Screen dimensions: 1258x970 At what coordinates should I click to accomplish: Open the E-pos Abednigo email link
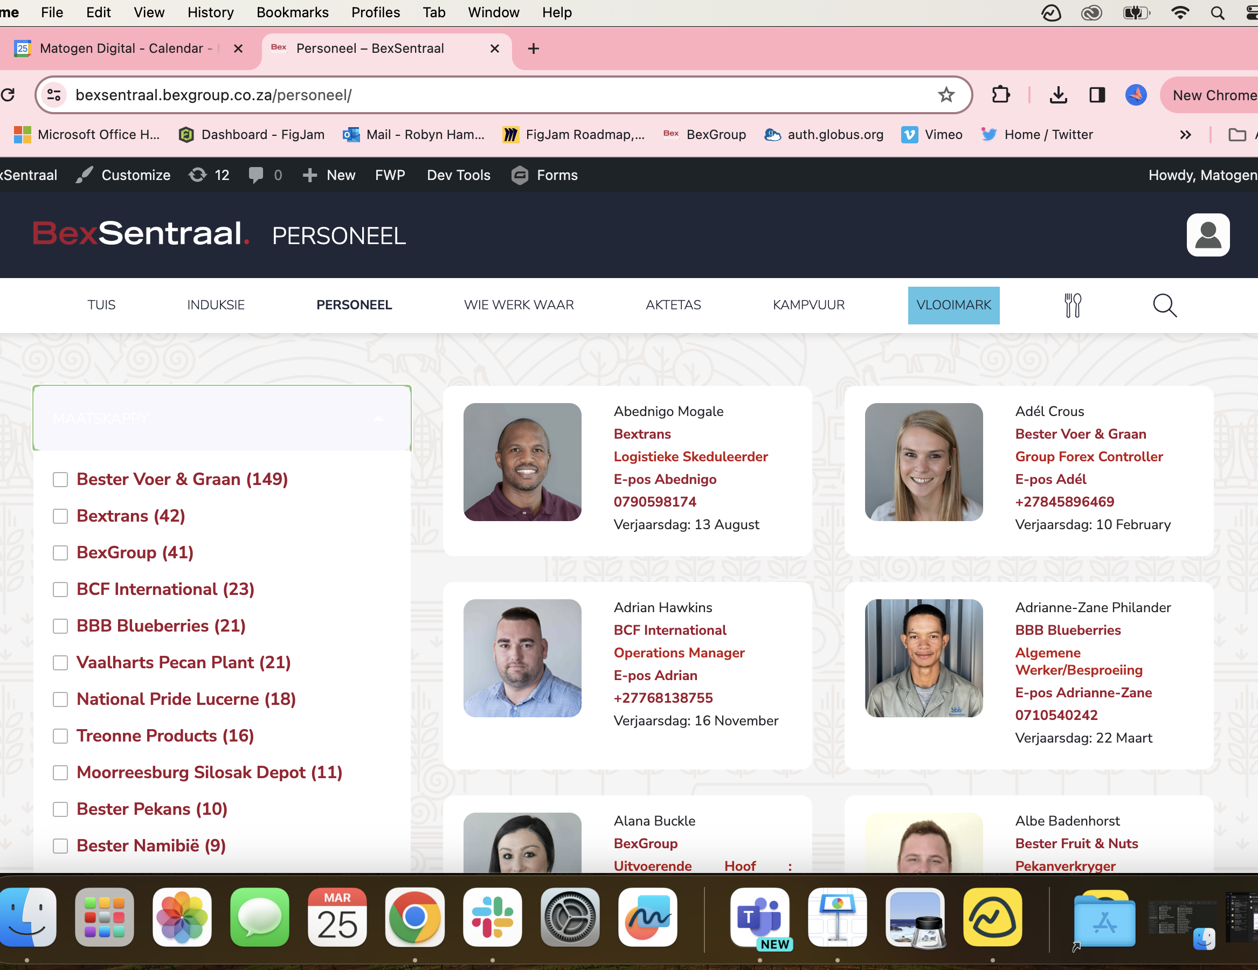point(665,479)
